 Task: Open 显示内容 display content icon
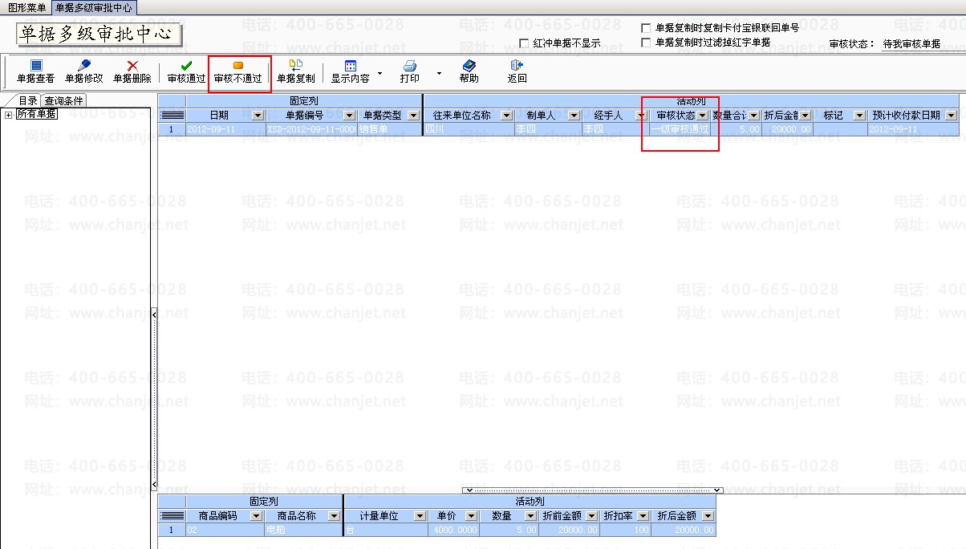351,66
